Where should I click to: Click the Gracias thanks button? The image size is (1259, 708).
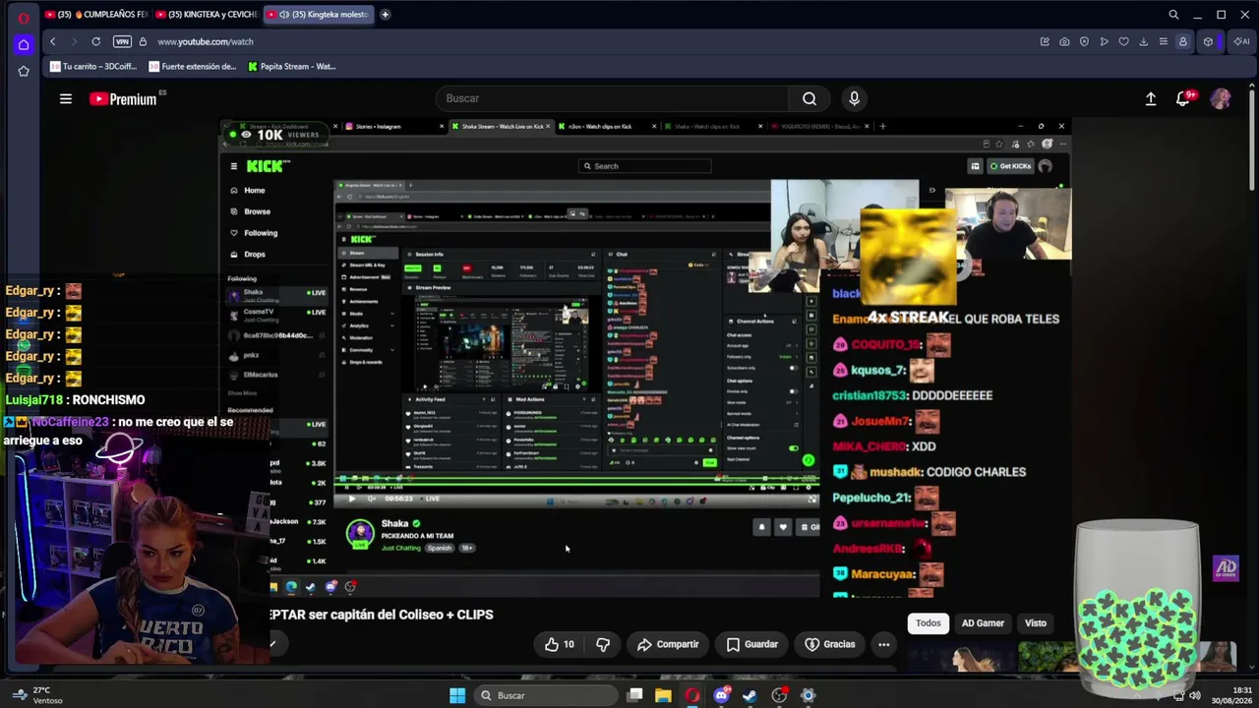click(830, 644)
